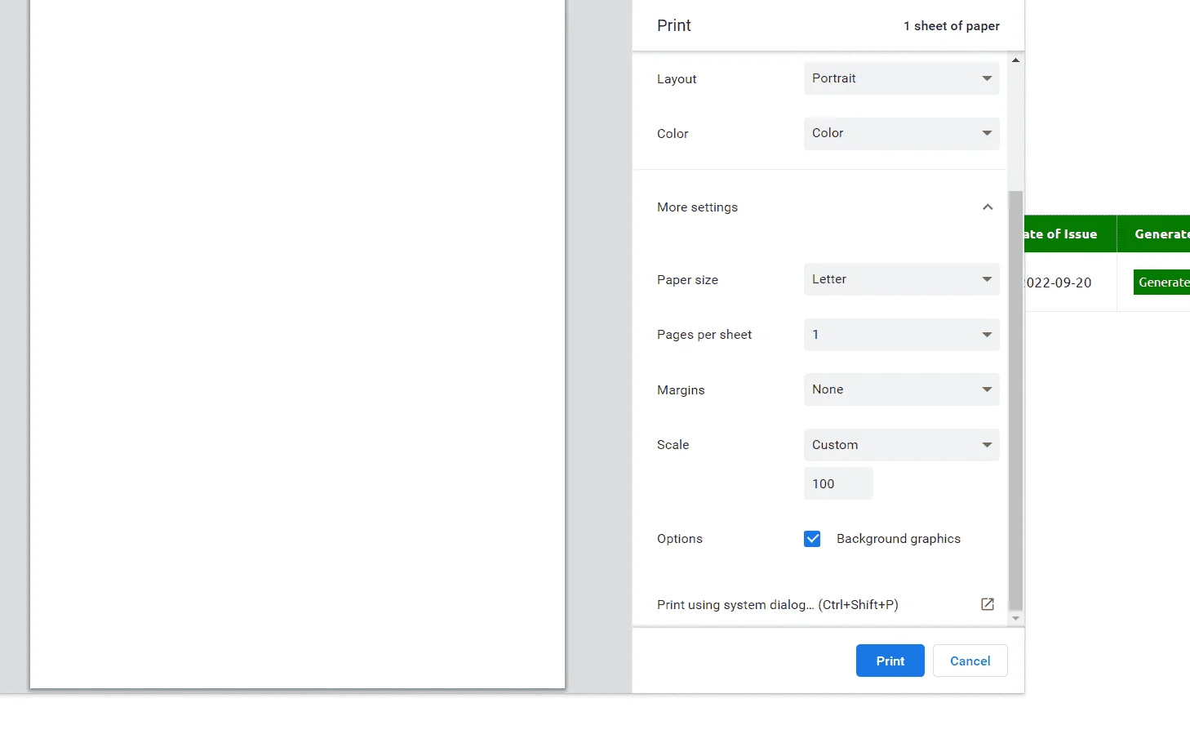This screenshot has height=743, width=1190.
Task: Click the print settings scrollbar thumb
Action: (x=1015, y=400)
